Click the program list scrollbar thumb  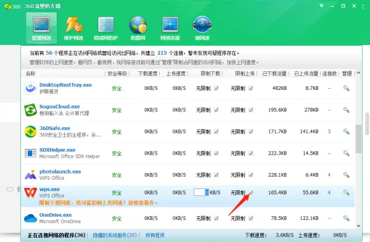click(358, 139)
